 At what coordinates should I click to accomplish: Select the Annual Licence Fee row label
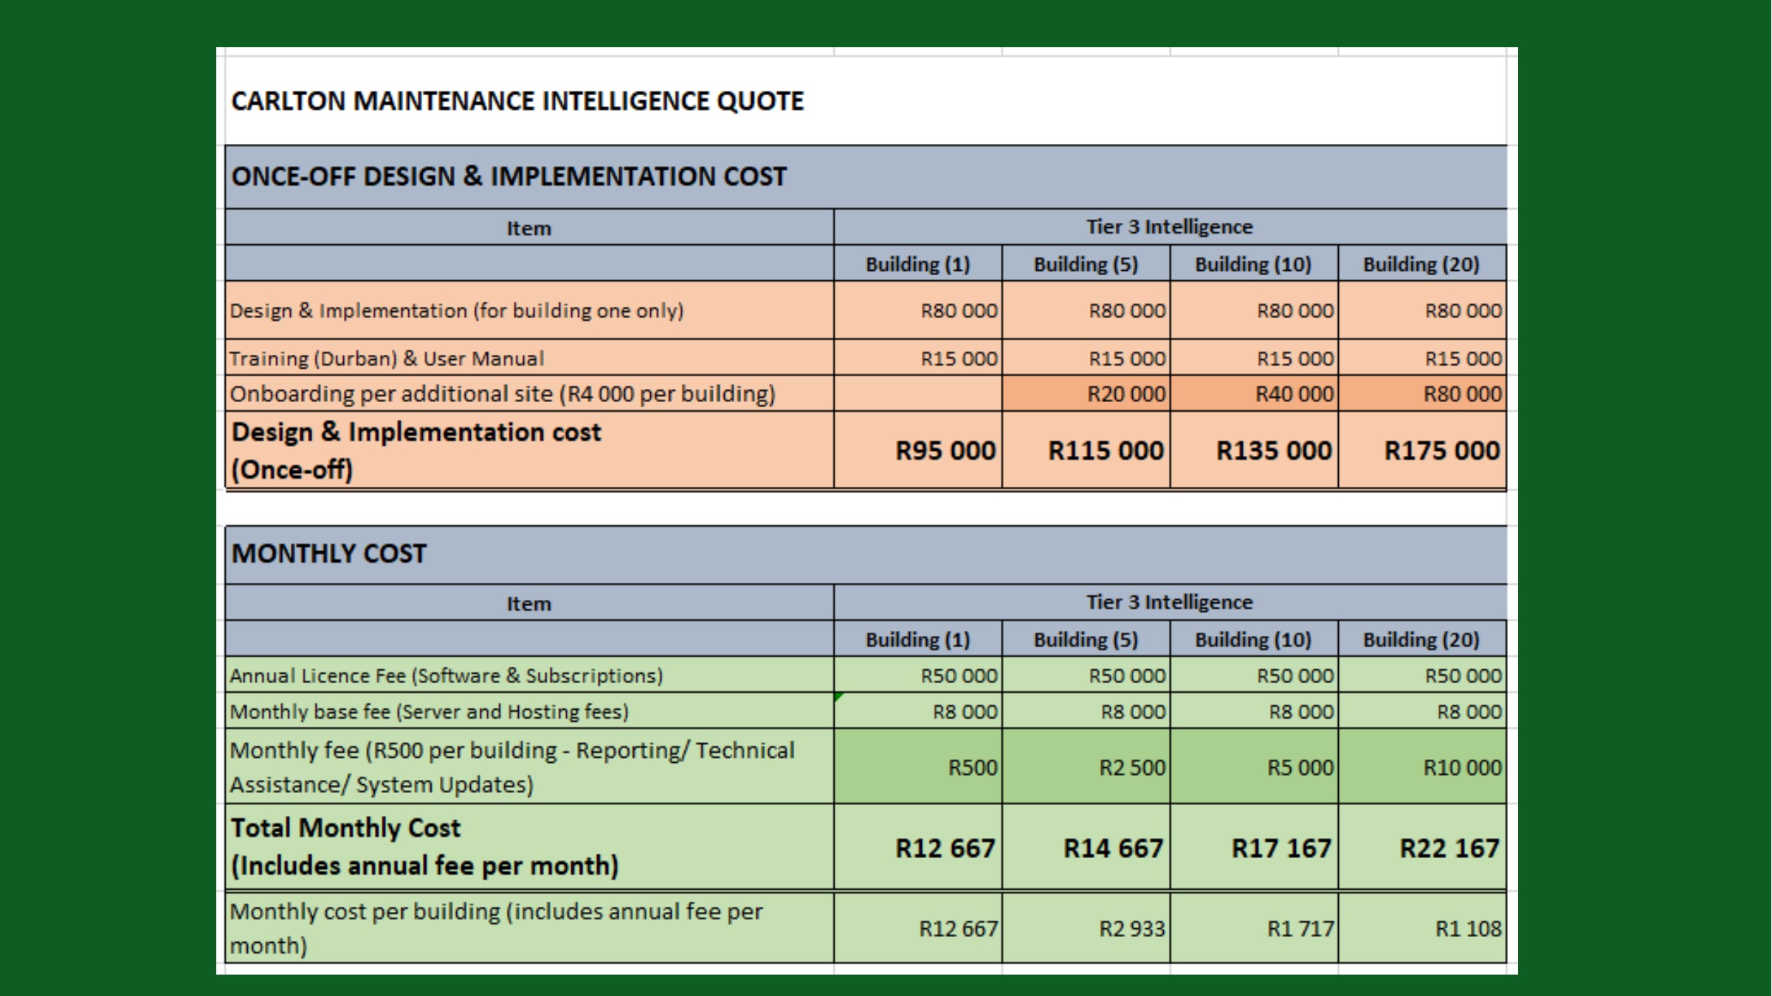[x=447, y=676]
